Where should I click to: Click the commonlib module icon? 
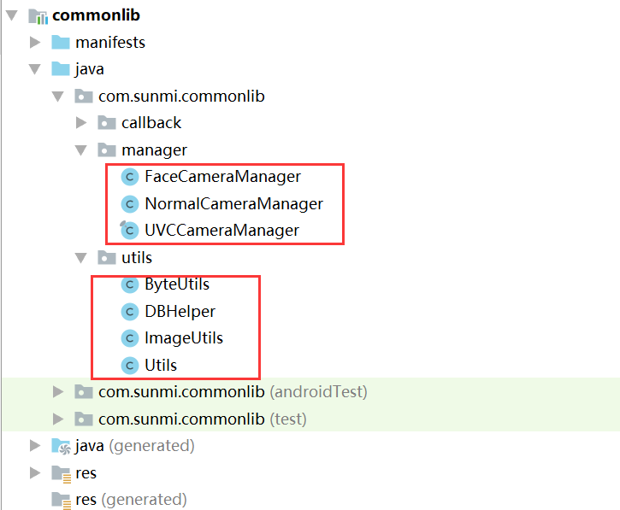point(38,16)
